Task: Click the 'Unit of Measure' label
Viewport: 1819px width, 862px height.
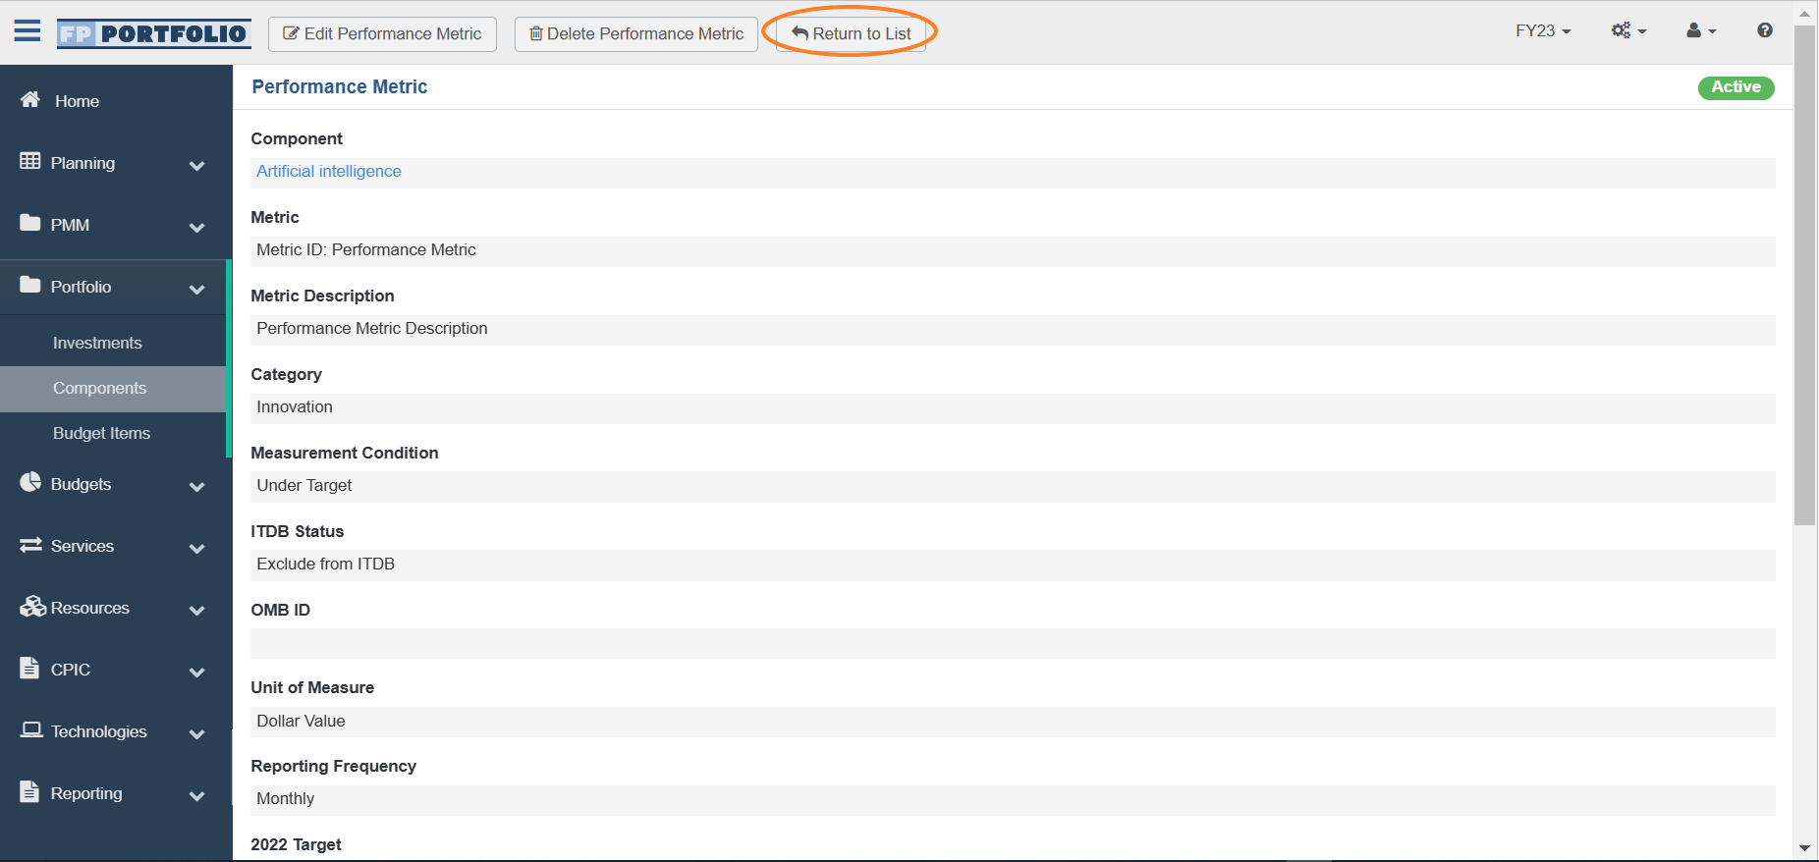Action: (312, 687)
